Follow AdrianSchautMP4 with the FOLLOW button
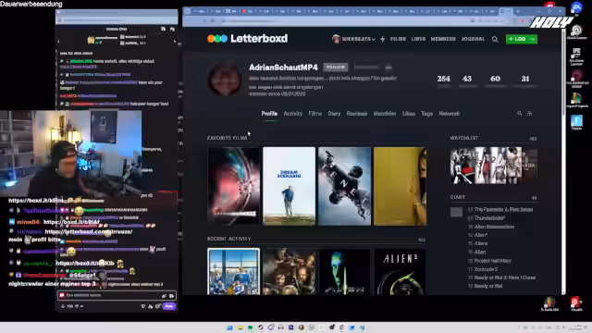 tap(335, 68)
